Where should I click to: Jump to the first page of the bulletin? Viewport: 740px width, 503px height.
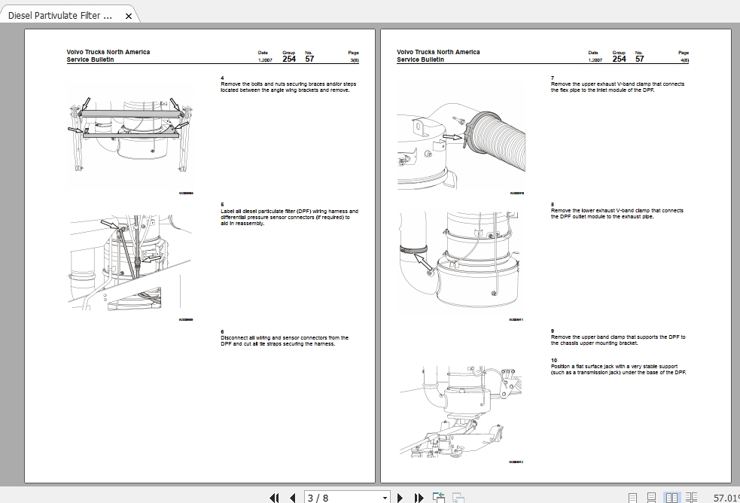(x=275, y=498)
